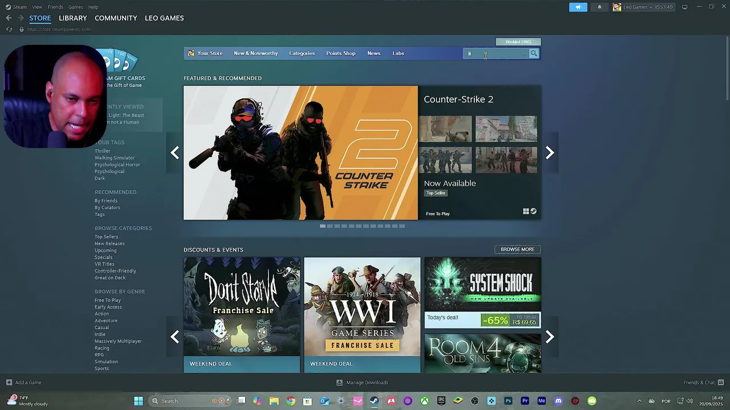Screen dimensions: 730x410
Task: Advance Discounts & Events carousel right
Action: point(550,337)
